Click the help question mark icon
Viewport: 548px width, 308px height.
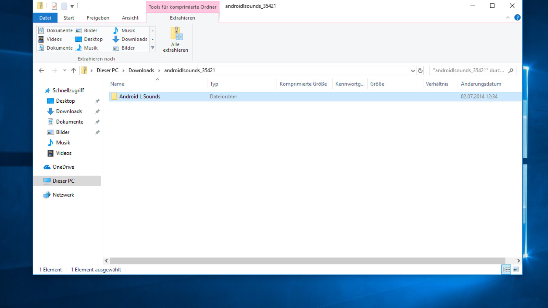click(517, 17)
